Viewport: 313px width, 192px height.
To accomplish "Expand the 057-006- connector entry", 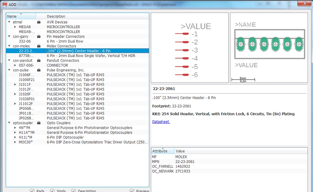I will [x=15, y=65].
